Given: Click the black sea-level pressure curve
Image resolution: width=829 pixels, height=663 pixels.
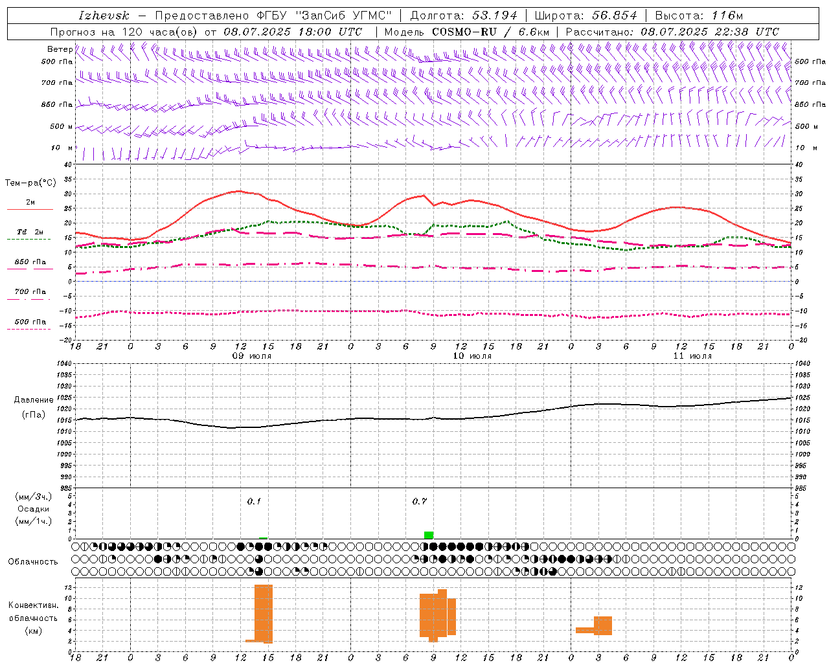Looking at the screenshot, I should pos(434,418).
